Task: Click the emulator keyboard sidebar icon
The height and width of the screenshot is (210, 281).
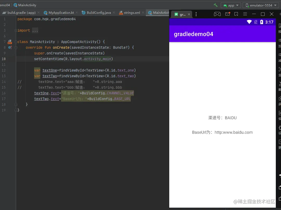Action: [x=280, y=26]
